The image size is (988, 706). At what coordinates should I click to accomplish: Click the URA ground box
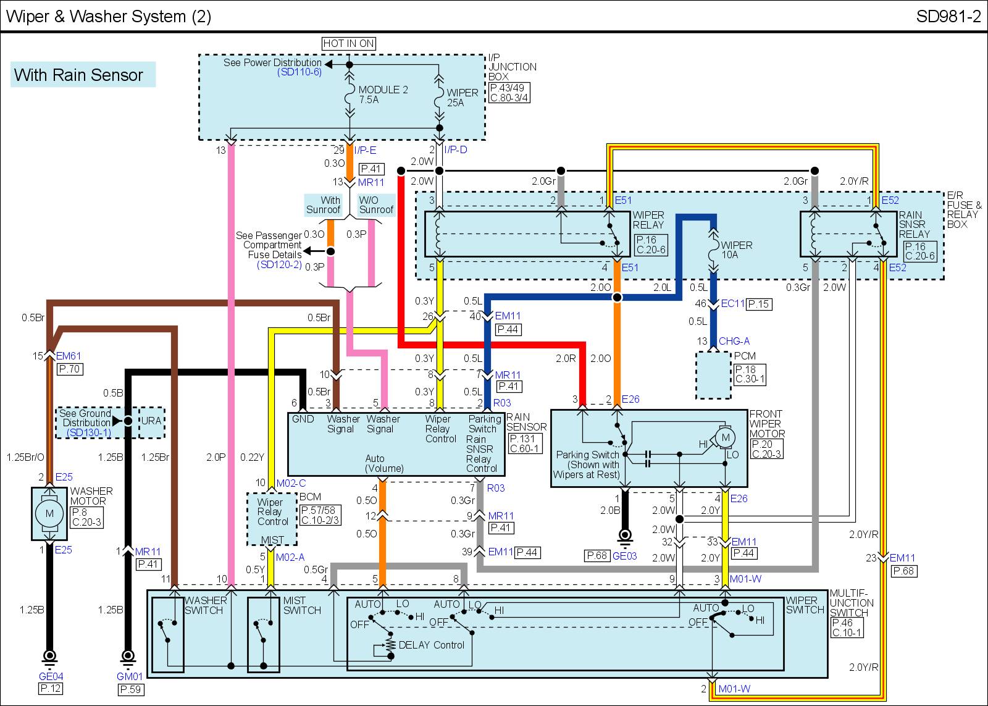coord(151,422)
